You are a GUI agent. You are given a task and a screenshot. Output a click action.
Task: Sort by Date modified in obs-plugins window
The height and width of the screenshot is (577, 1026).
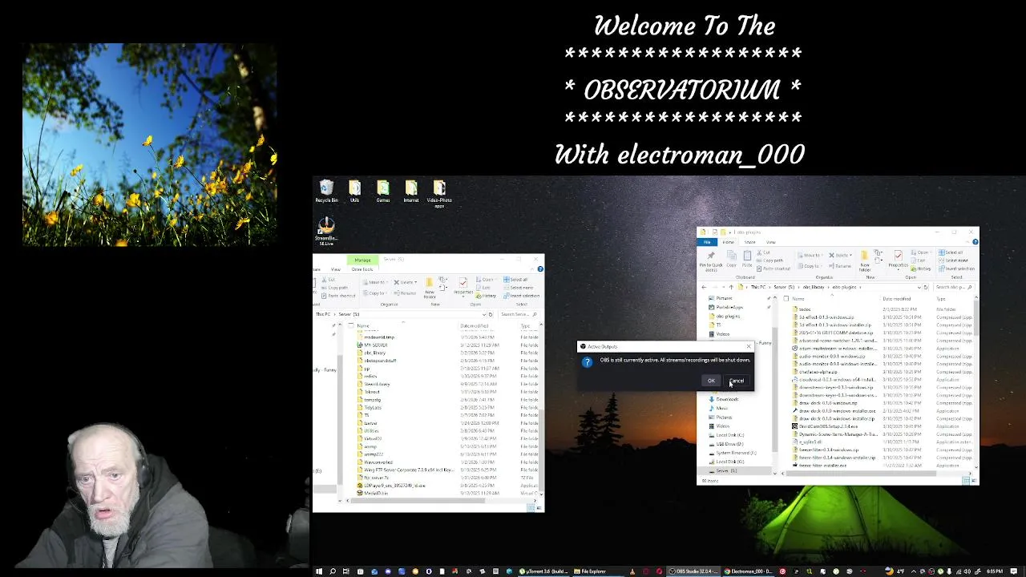click(x=896, y=299)
